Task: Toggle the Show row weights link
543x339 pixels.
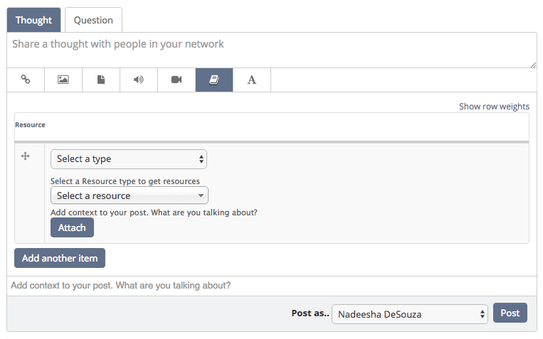Action: click(494, 106)
